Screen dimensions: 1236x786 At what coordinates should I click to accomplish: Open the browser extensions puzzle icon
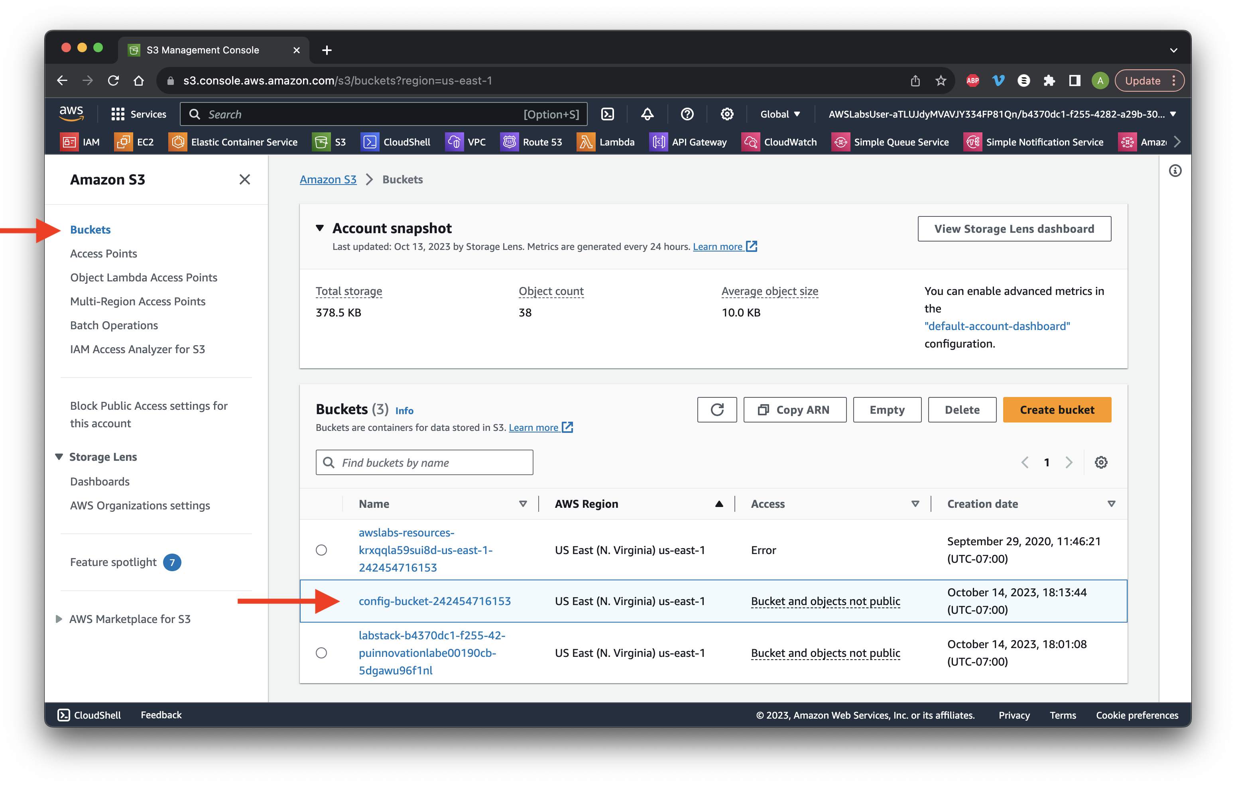click(1049, 81)
